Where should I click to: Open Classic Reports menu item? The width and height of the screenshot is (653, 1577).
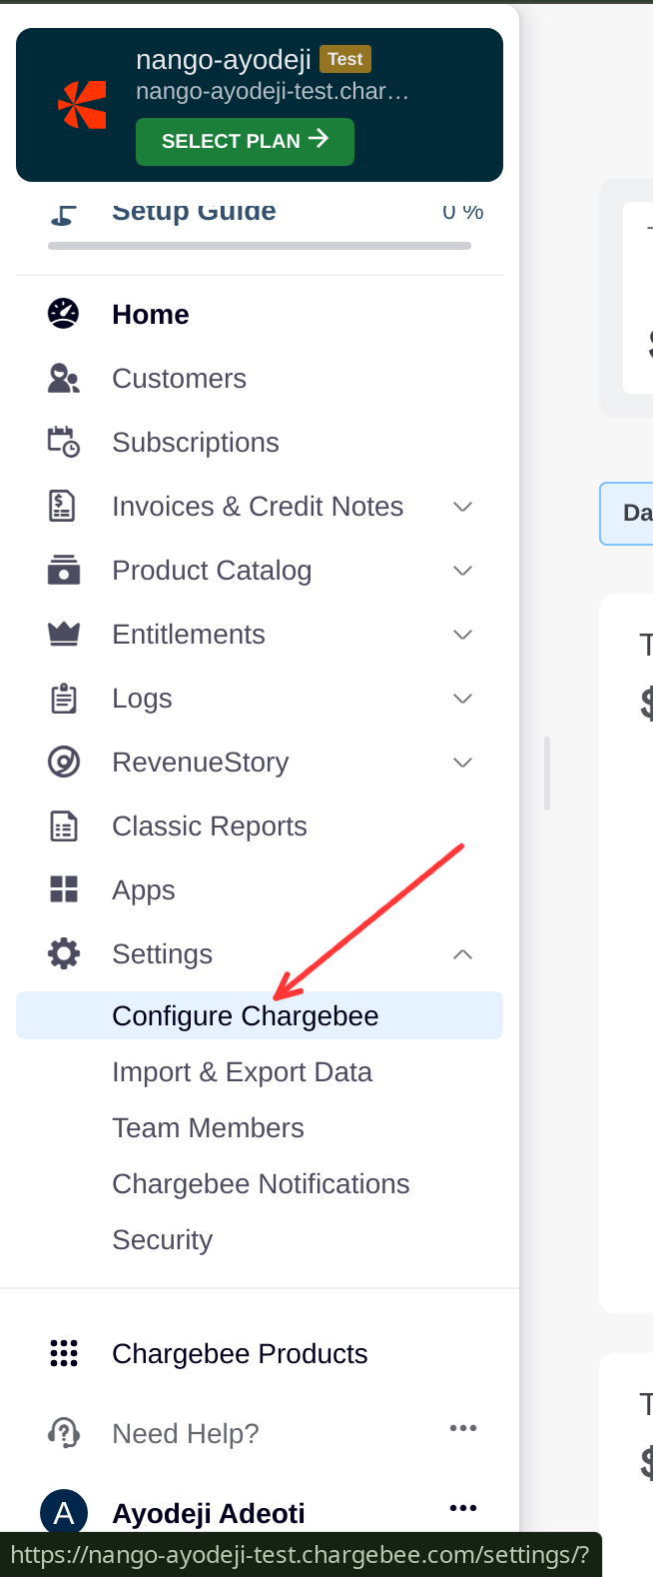point(260,825)
